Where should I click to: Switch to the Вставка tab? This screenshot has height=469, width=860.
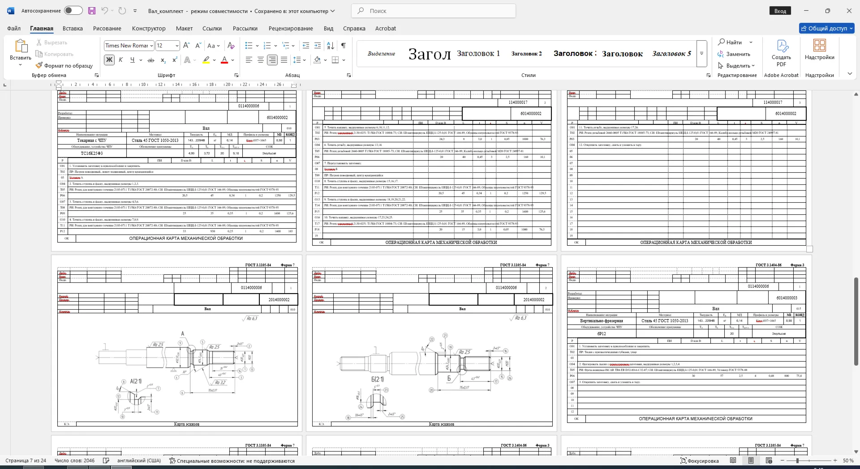(73, 28)
